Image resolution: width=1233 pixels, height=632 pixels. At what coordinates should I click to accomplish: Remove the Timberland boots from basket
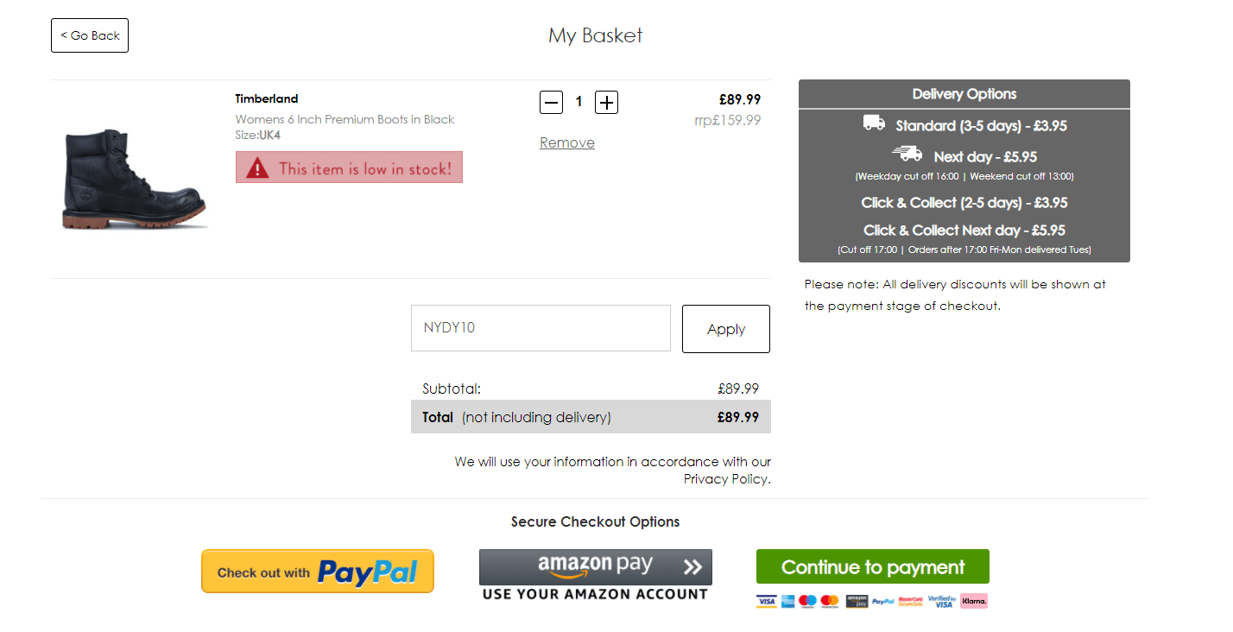[x=567, y=142]
